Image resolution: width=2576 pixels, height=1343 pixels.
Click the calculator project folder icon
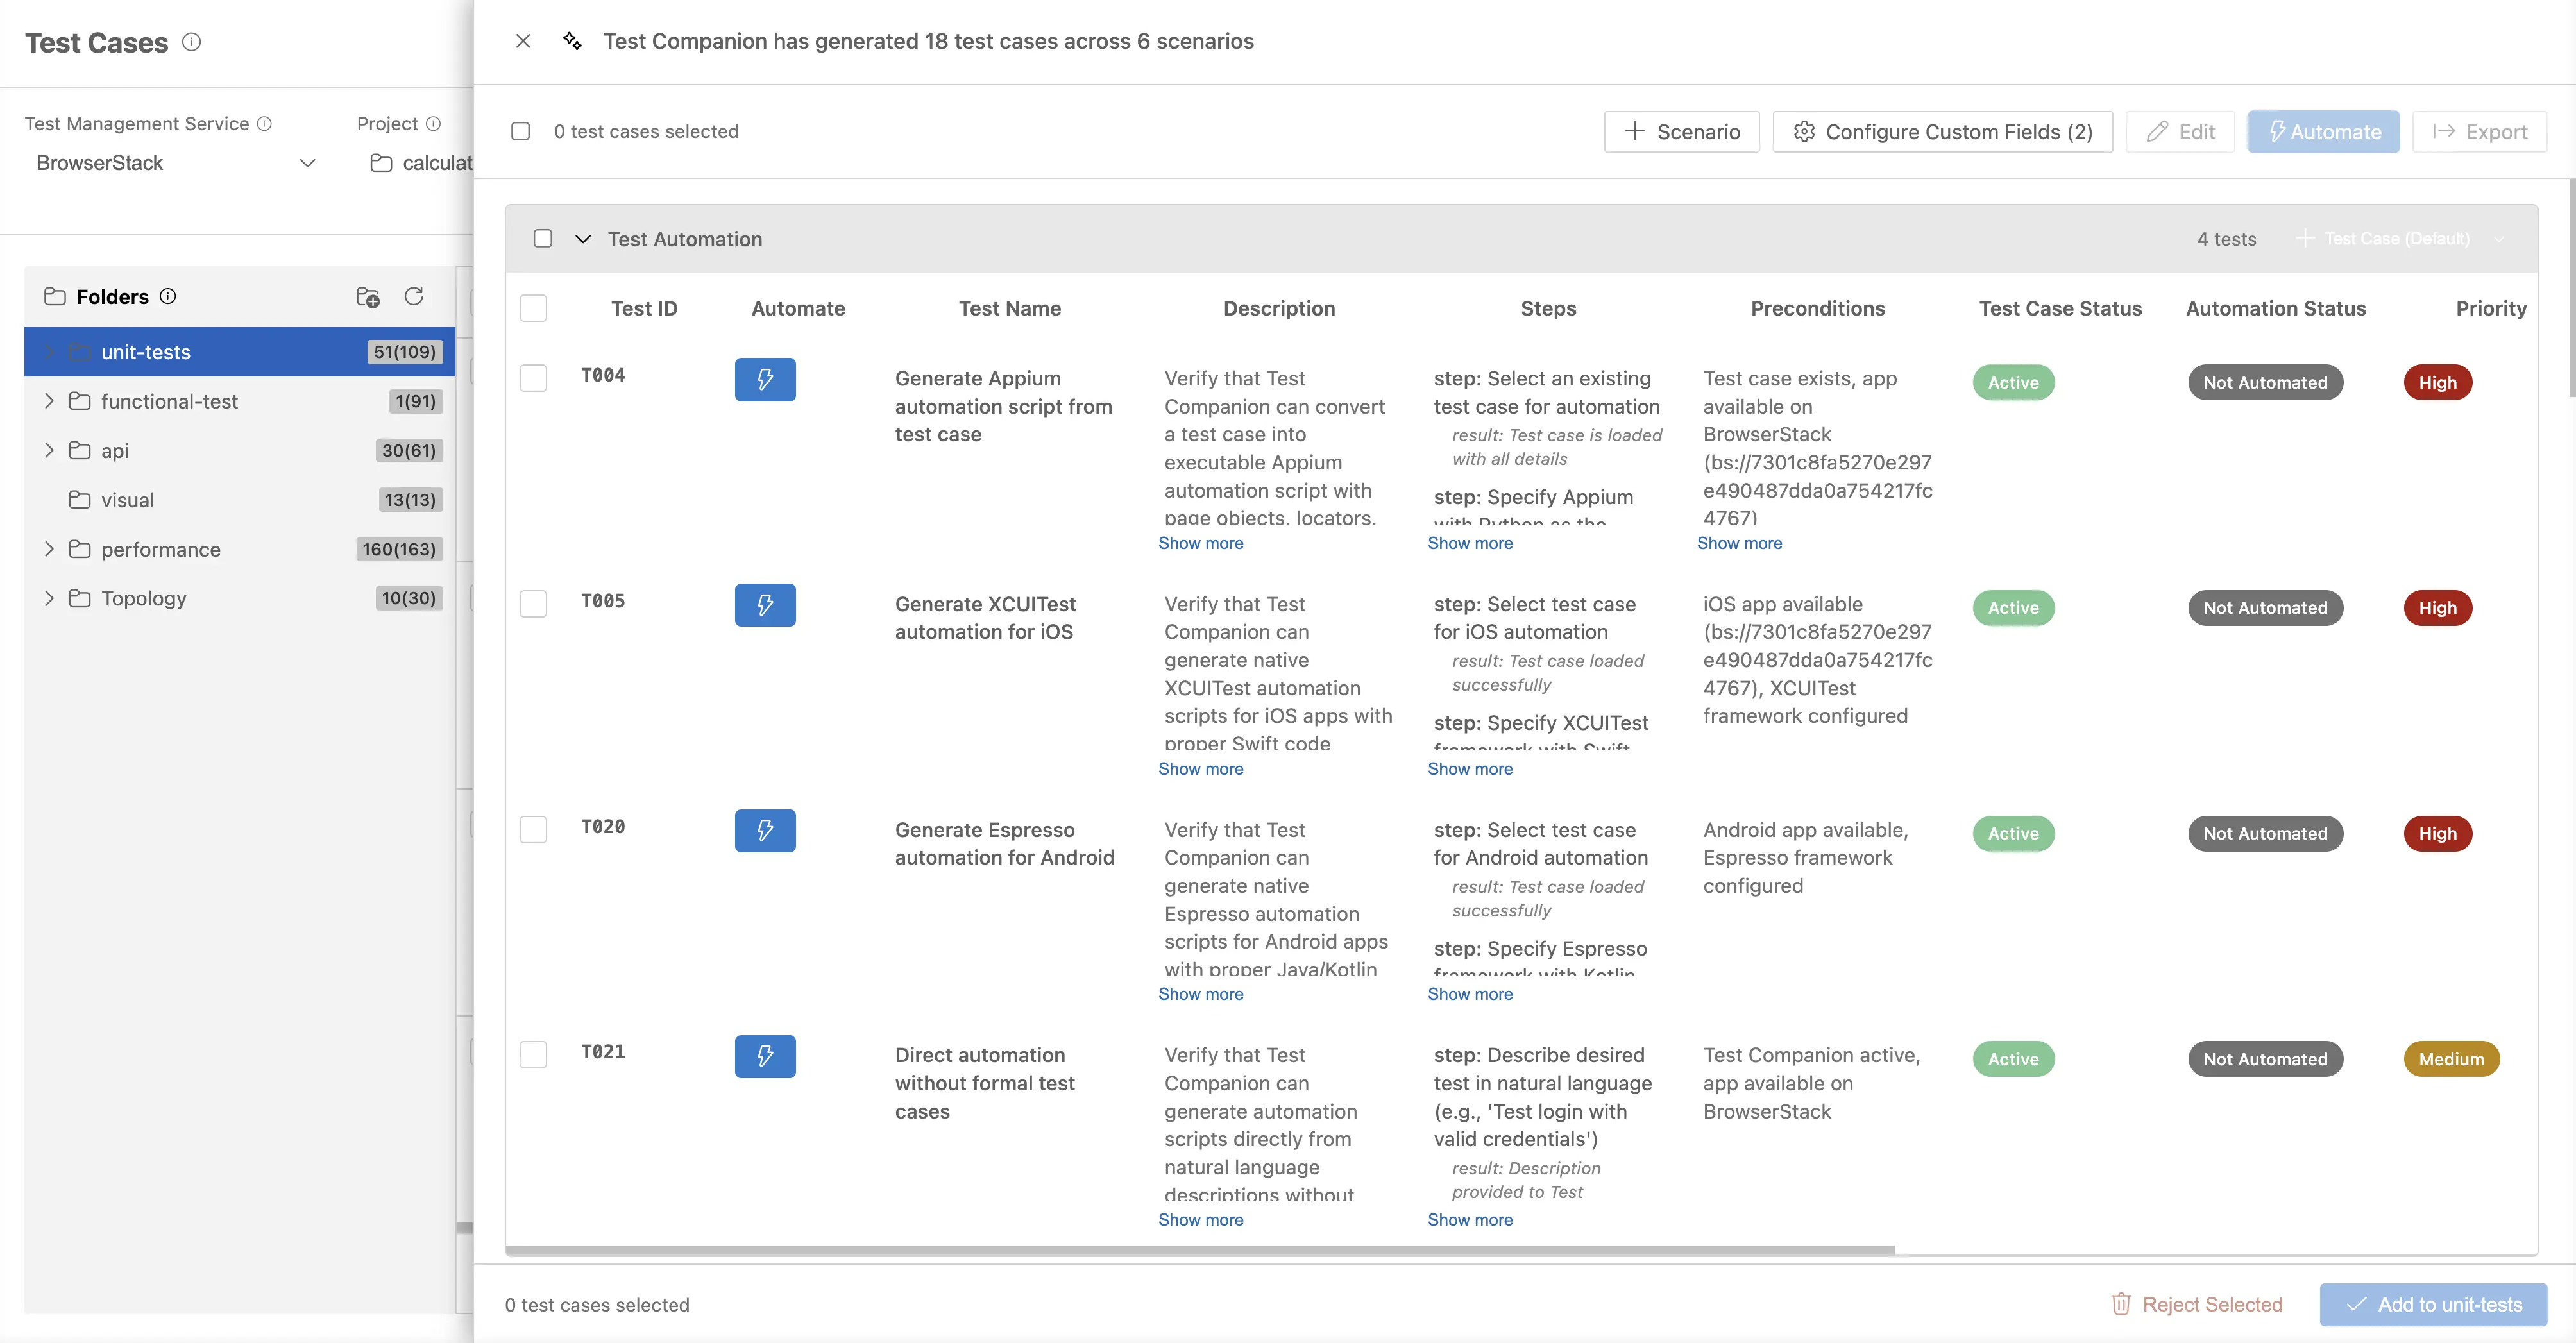coord(381,163)
